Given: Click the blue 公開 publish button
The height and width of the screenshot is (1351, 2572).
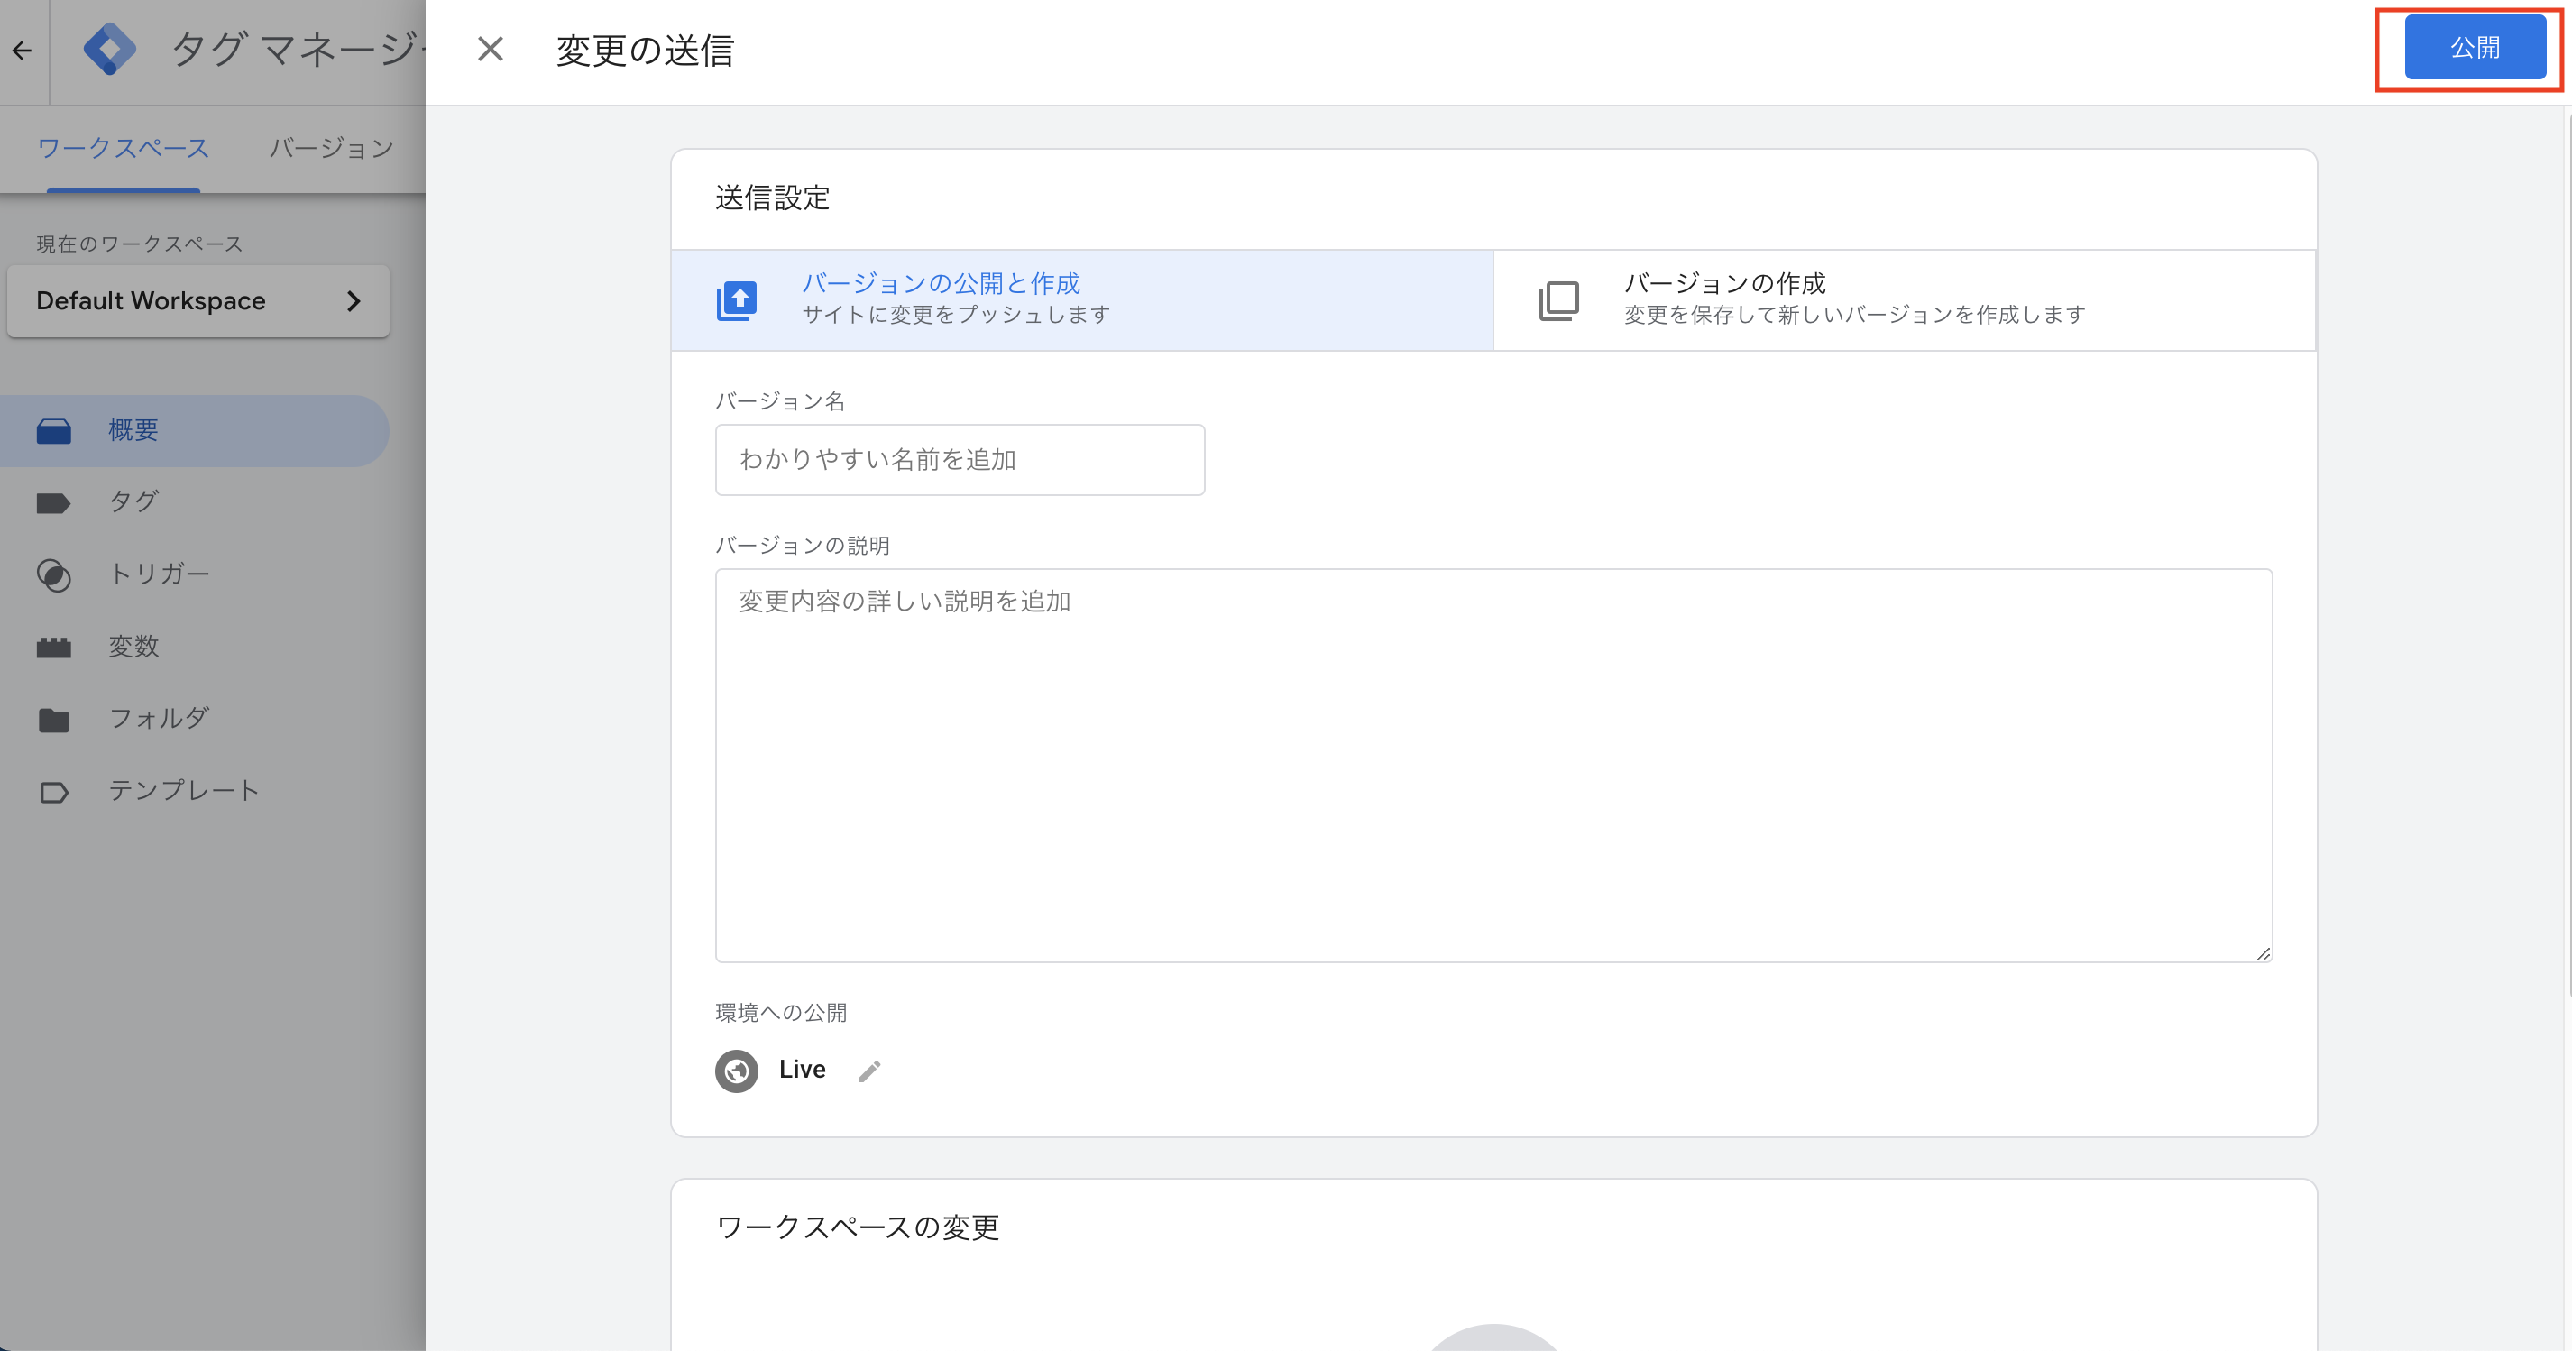Looking at the screenshot, I should 2473,47.
